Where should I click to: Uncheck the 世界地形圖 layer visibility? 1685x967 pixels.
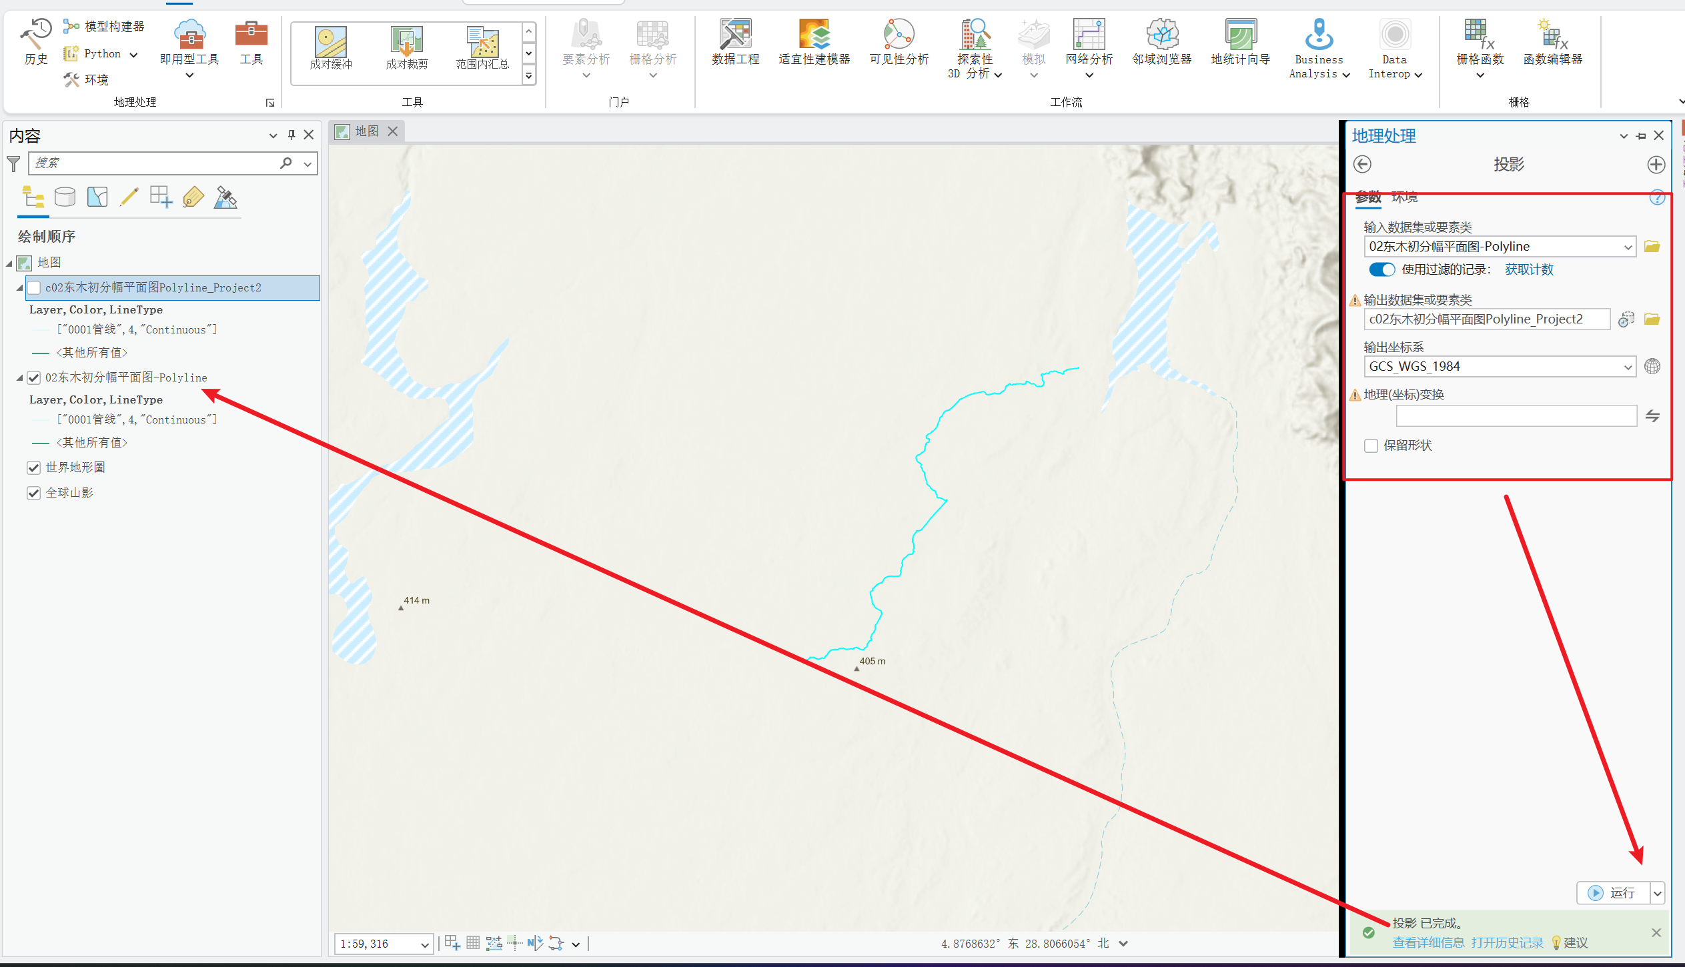coord(34,467)
